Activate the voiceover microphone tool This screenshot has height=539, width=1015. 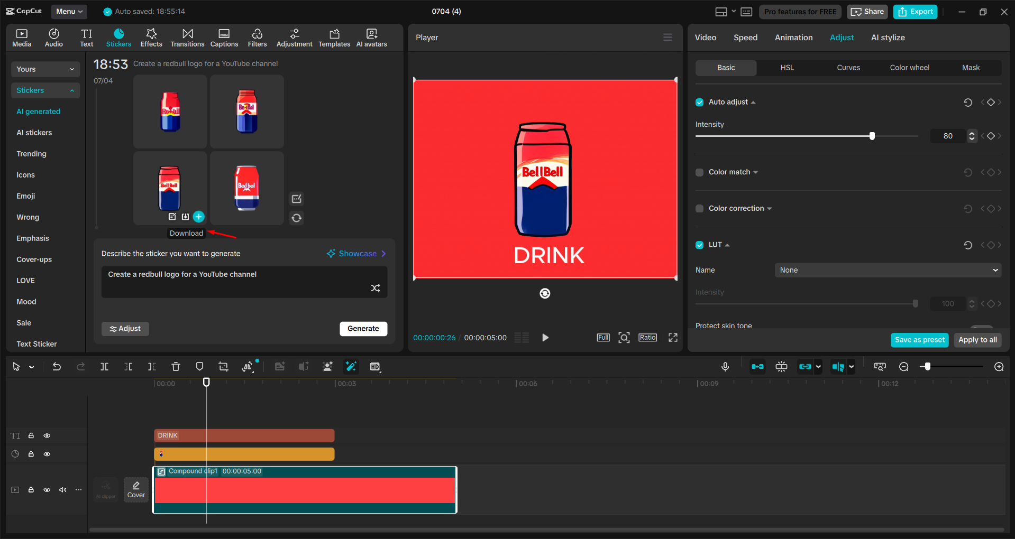click(725, 366)
